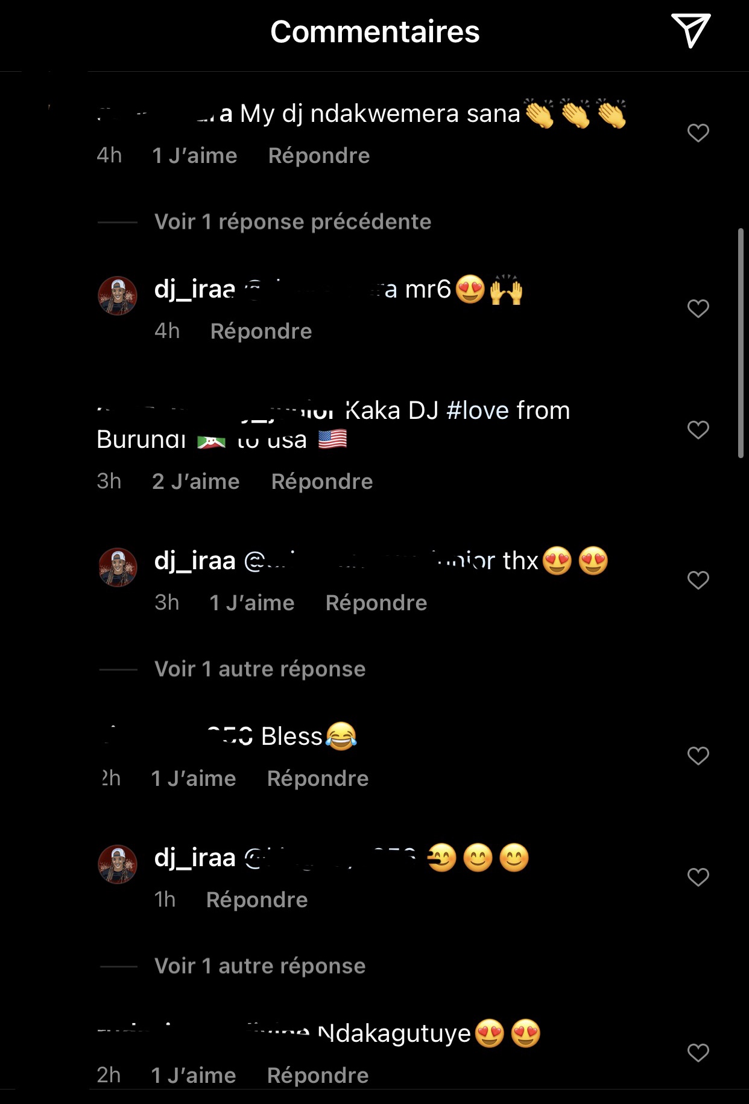The image size is (749, 1104).
Task: Like the 'Kaka DJ #love from Burundi' comment
Action: point(698,430)
